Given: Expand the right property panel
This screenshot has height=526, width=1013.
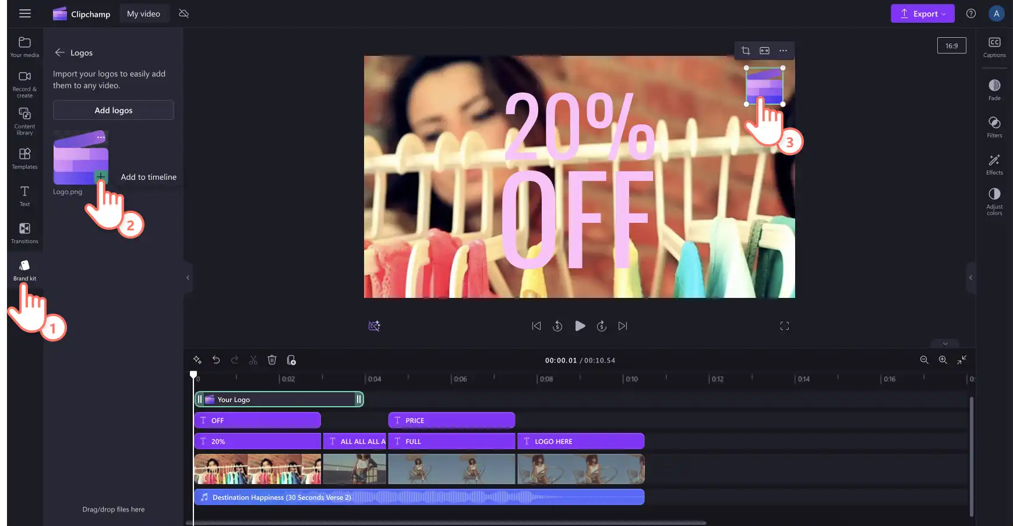Looking at the screenshot, I should pyautogui.click(x=970, y=278).
